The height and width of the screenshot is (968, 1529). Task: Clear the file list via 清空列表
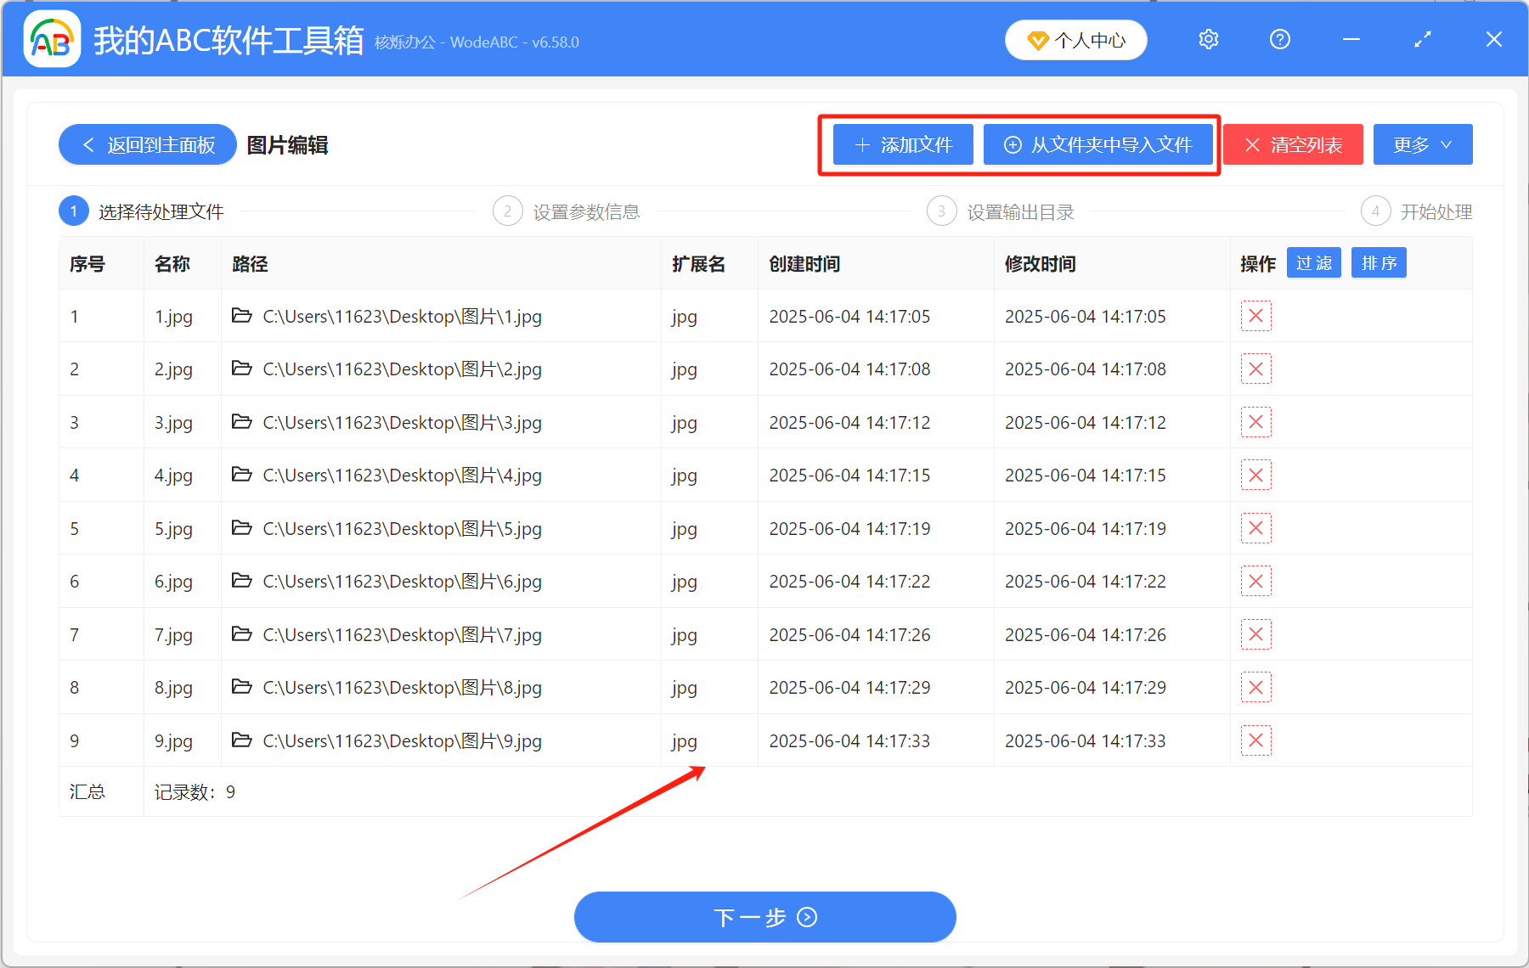1292,144
